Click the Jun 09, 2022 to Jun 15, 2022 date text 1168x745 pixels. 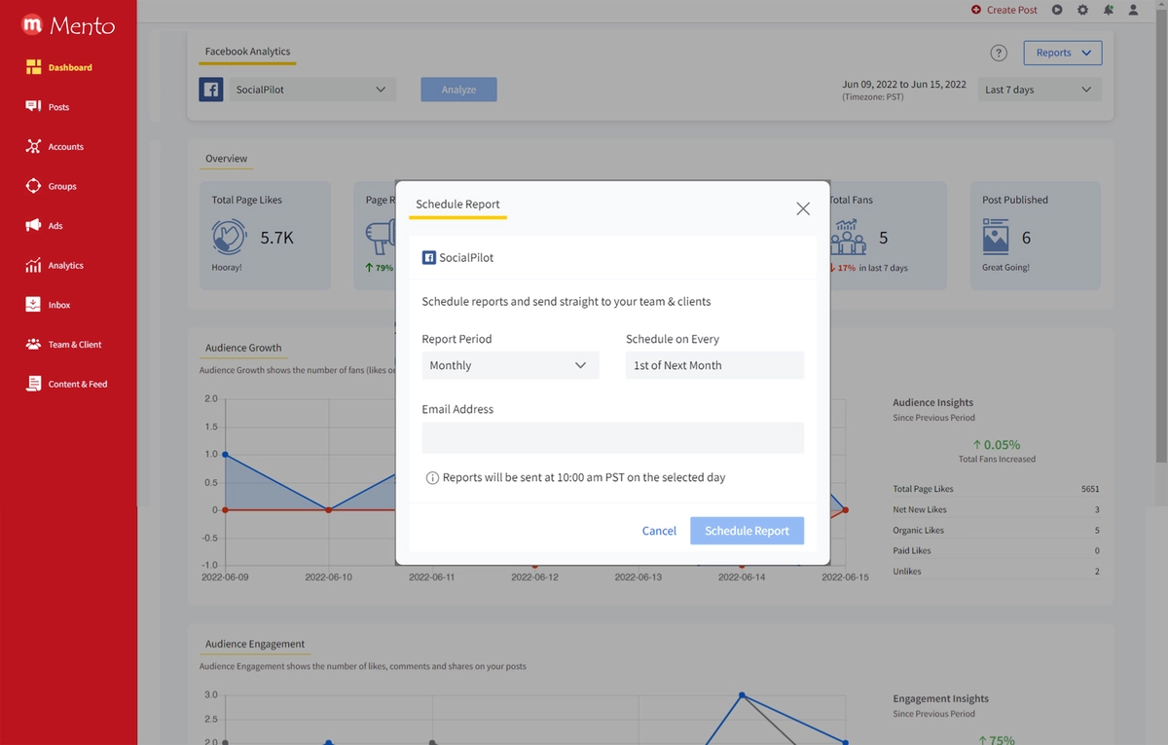[x=904, y=84]
